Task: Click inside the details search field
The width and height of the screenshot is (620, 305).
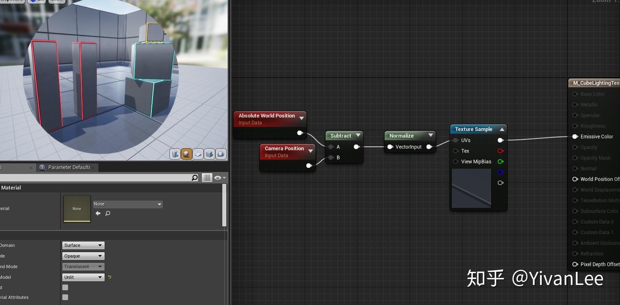Action: tap(94, 178)
